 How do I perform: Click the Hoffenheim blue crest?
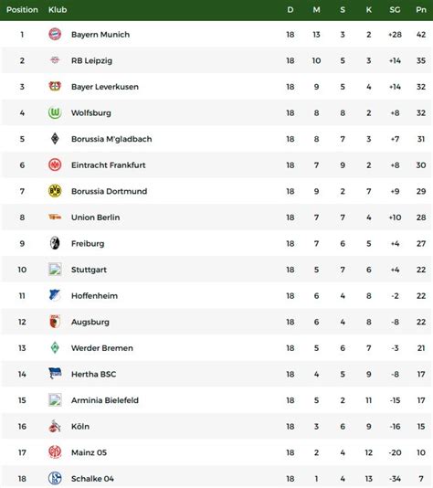(x=55, y=295)
